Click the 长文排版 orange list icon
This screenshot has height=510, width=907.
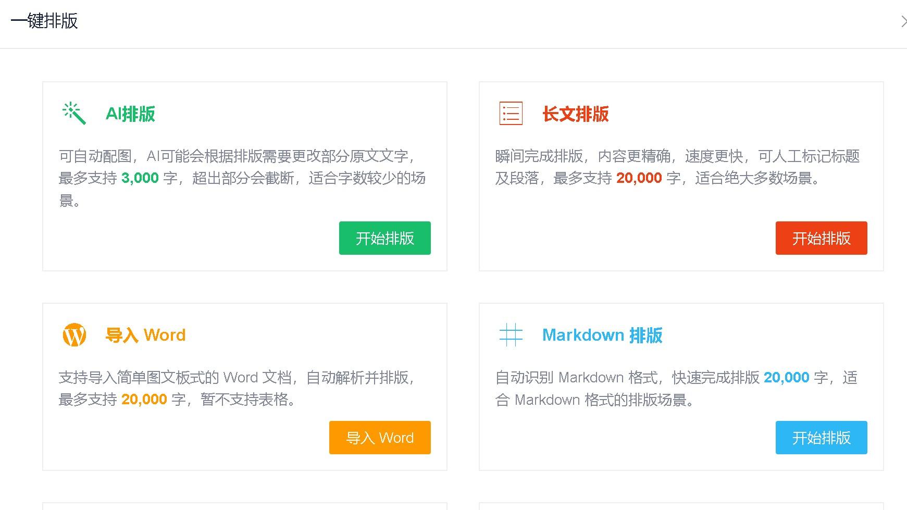[510, 113]
